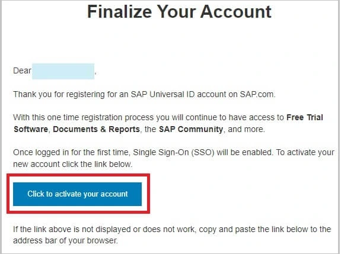Click the 'Finalize Your Account' heading
This screenshot has width=341, height=254.
(179, 11)
